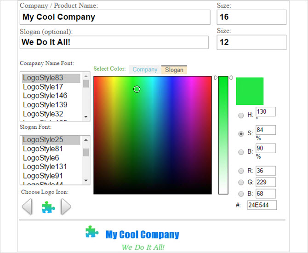Select the S saturation radio button
The image size is (308, 253).
(x=241, y=134)
